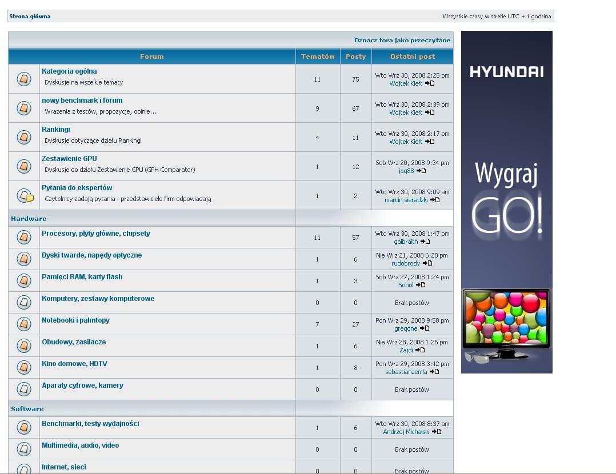The image size is (616, 474).
Task: Click the Multimedia, audio, video status icon
Action: (24, 449)
